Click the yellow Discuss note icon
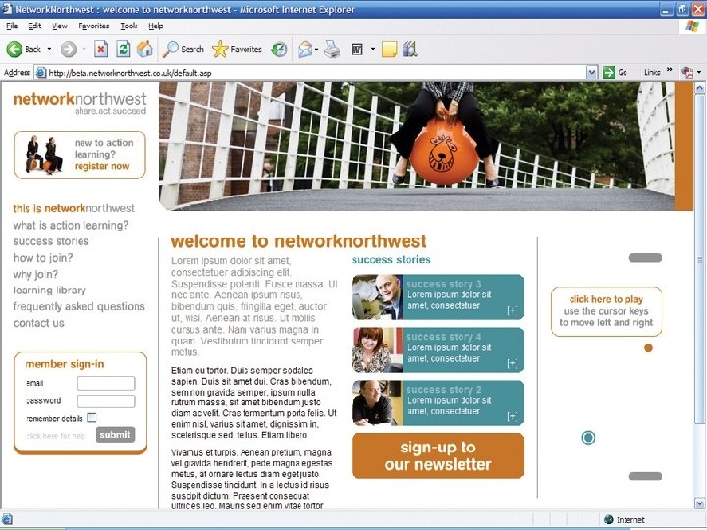The width and height of the screenshot is (707, 530). click(389, 49)
